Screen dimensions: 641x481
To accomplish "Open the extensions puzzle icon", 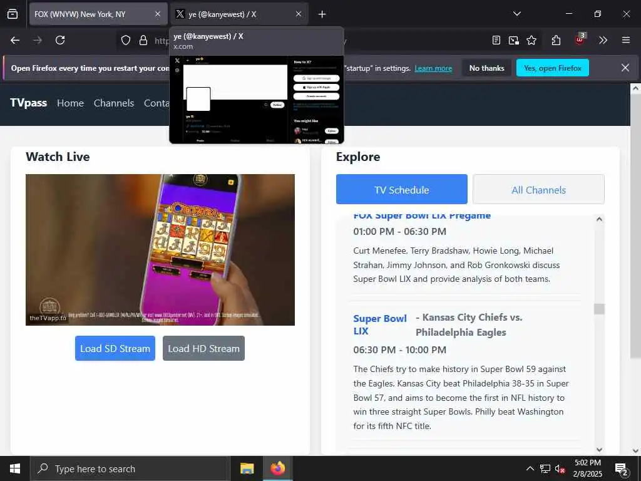I will click(x=556, y=40).
